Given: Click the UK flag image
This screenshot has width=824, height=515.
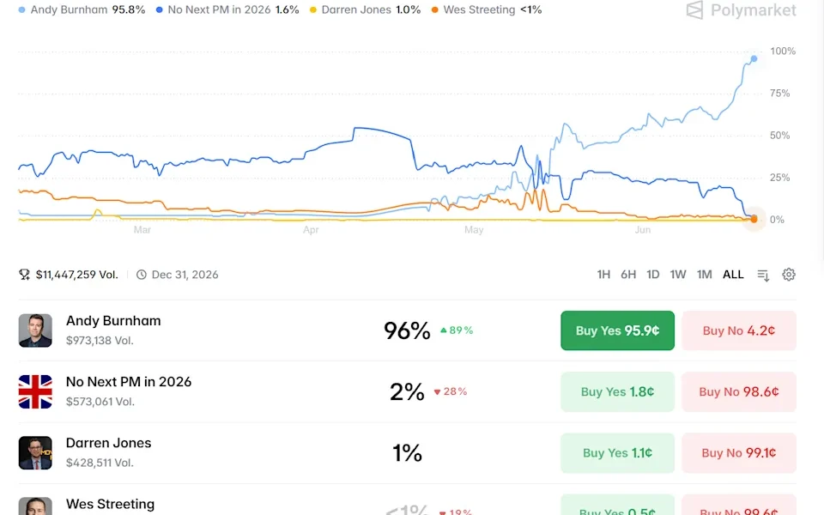Looking at the screenshot, I should click(35, 391).
